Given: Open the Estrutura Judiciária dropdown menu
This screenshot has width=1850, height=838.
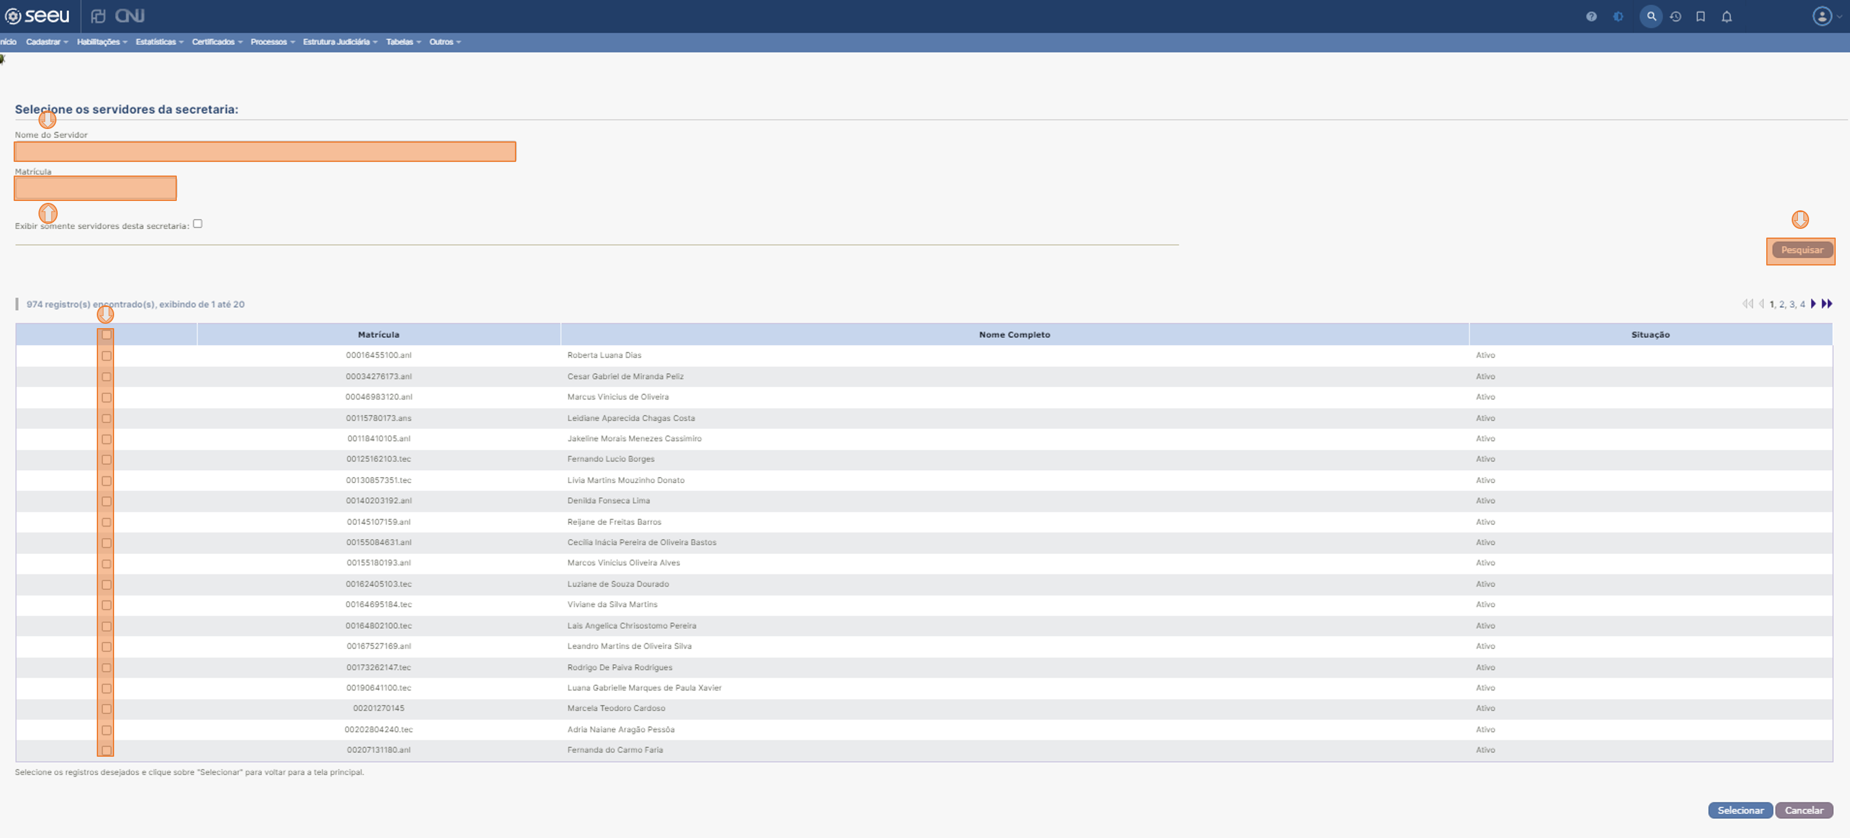Looking at the screenshot, I should tap(340, 42).
